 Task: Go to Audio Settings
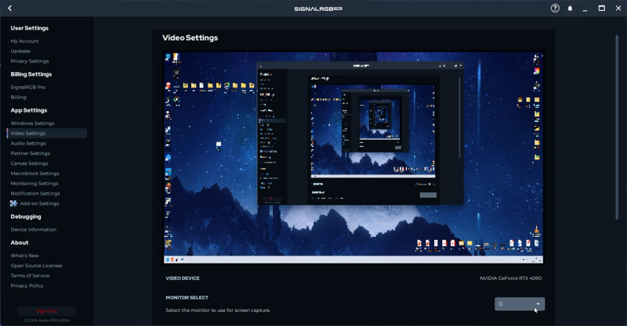[x=28, y=143]
